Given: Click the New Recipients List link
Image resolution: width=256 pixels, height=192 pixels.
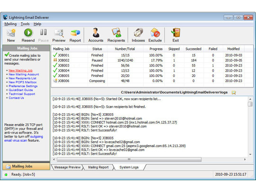Looking at the screenshot, I should coord(23,78).
